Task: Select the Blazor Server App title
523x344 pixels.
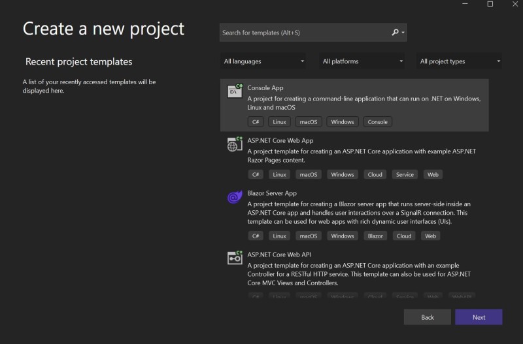Action: (272, 193)
